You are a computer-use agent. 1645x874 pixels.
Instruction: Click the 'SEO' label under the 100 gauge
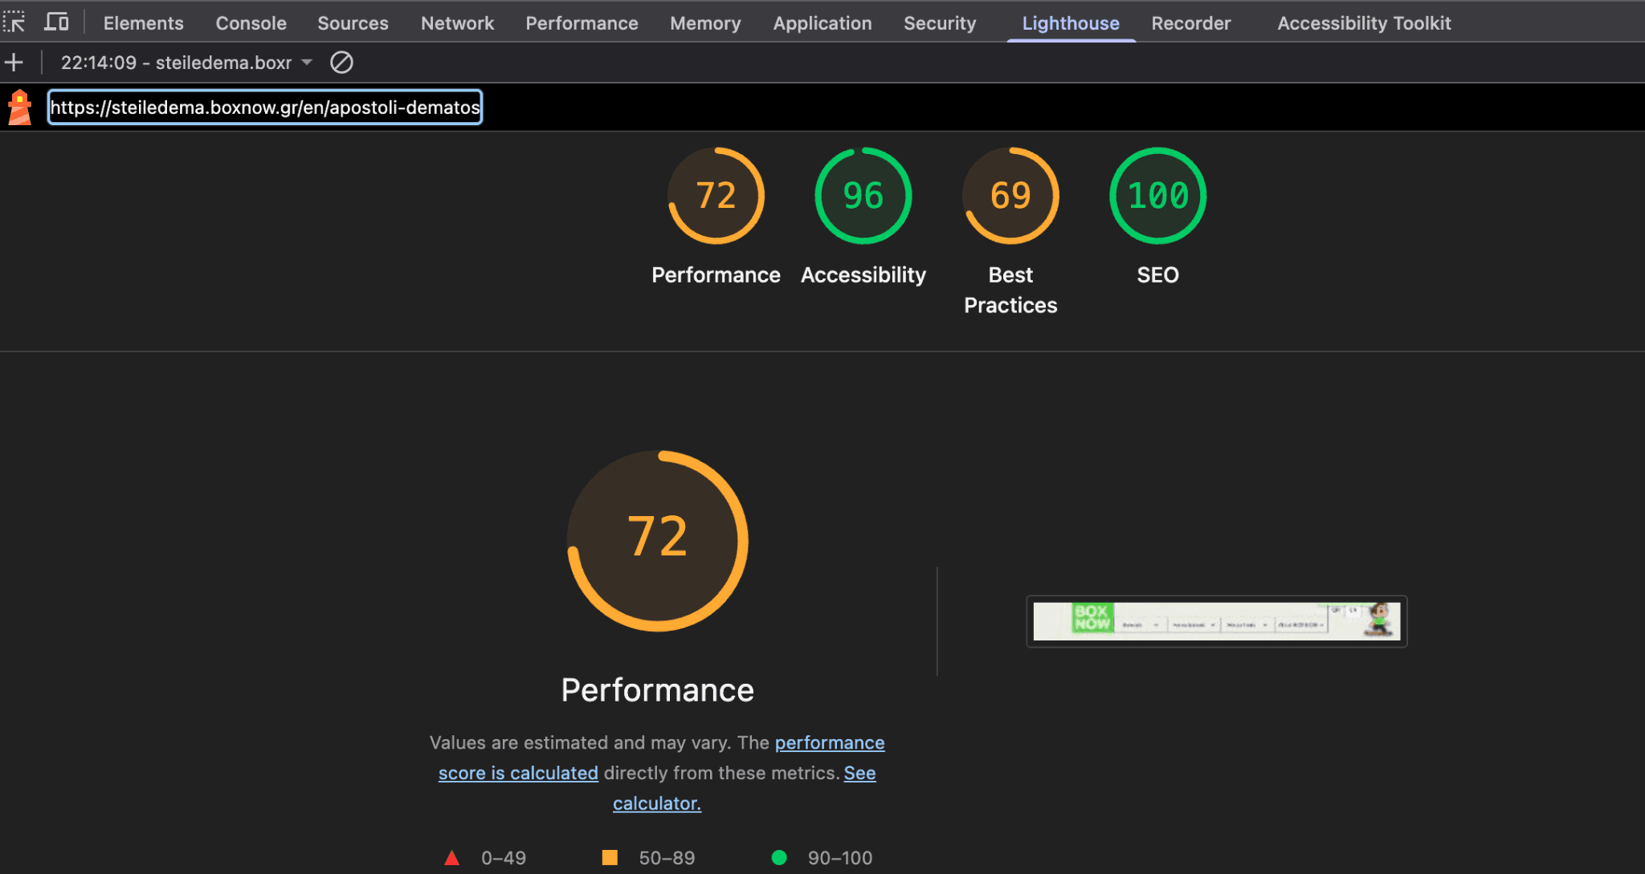[1157, 275]
